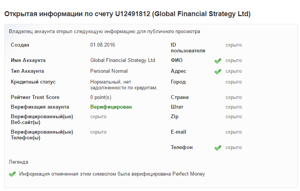Click the green checkmark beside Телефон

pyautogui.click(x=218, y=147)
